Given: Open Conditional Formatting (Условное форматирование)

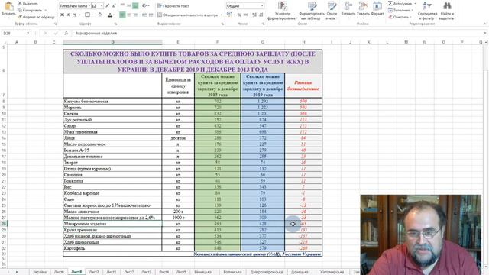Looking at the screenshot, I should point(283,11).
